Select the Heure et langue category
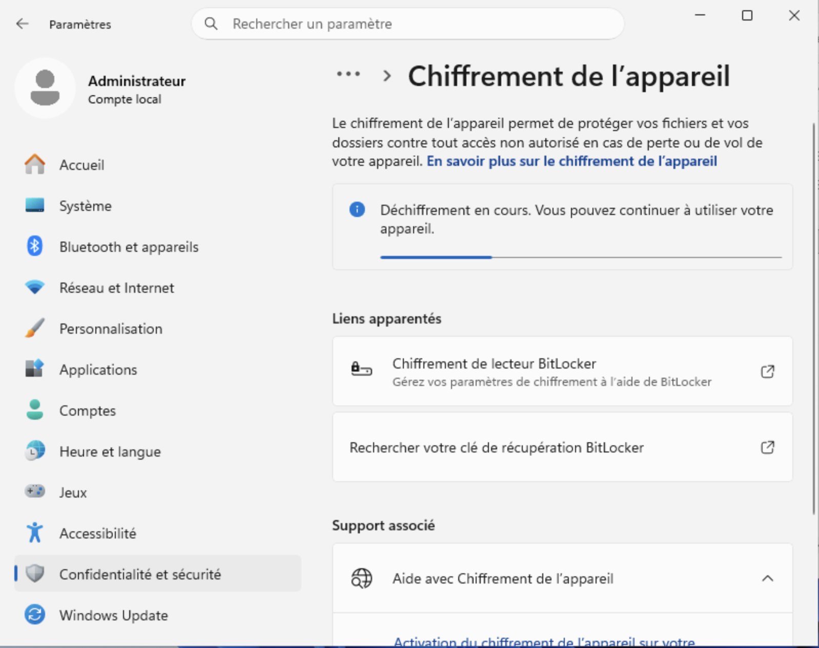 (x=158, y=451)
